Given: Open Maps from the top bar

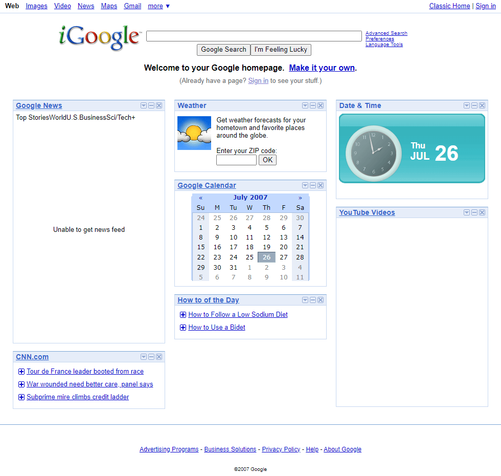Looking at the screenshot, I should (109, 6).
